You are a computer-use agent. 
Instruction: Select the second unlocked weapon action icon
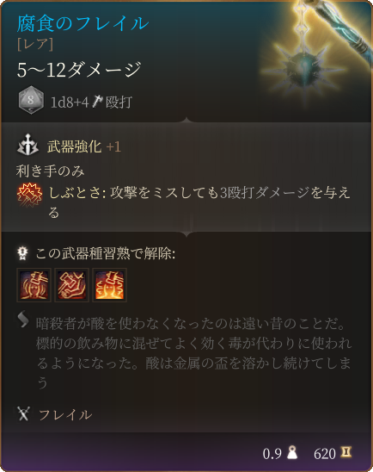click(72, 285)
